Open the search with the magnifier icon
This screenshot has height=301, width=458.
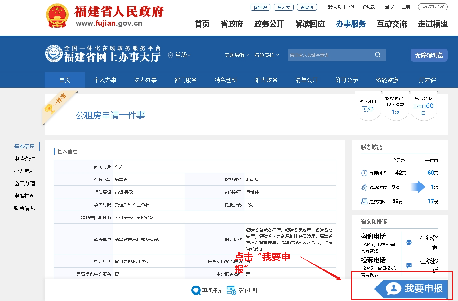coord(377,54)
